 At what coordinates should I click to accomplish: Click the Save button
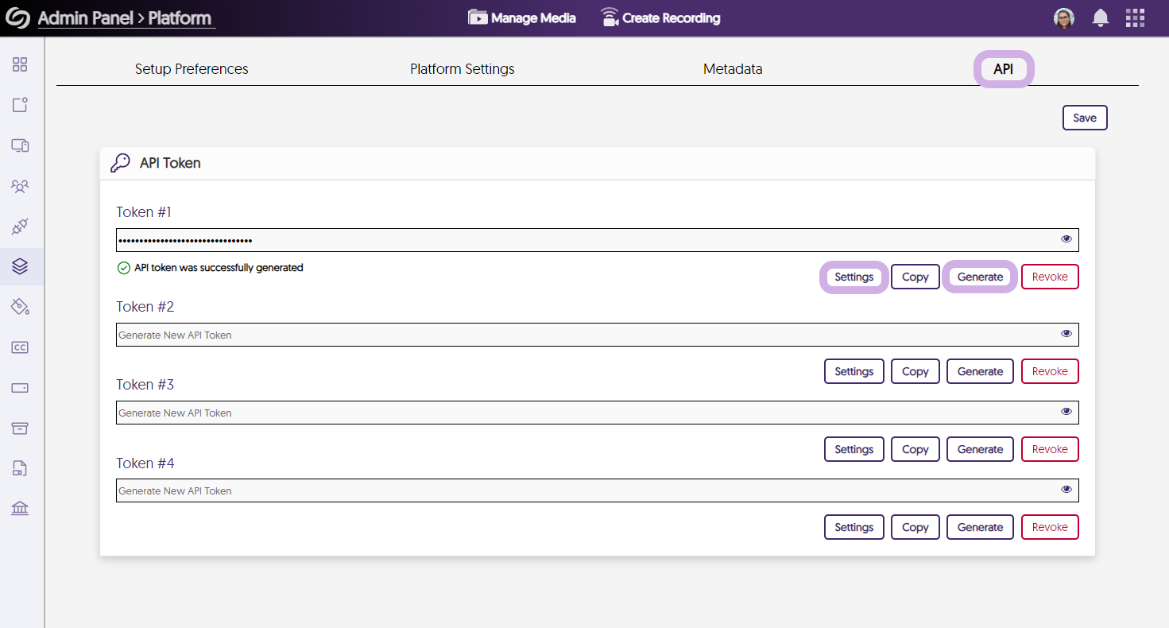(1084, 118)
